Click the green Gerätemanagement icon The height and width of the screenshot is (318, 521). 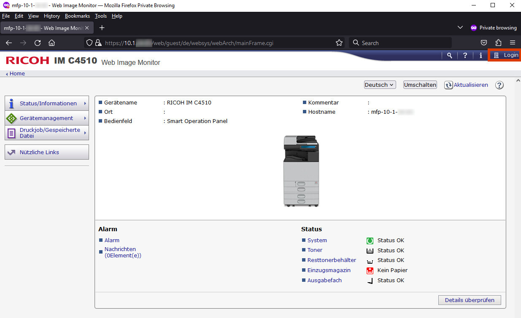11,118
